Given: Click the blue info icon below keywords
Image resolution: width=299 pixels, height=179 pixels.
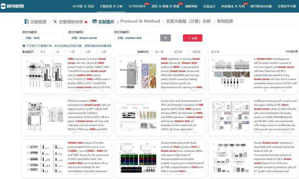Looking at the screenshot, I should [24, 46].
